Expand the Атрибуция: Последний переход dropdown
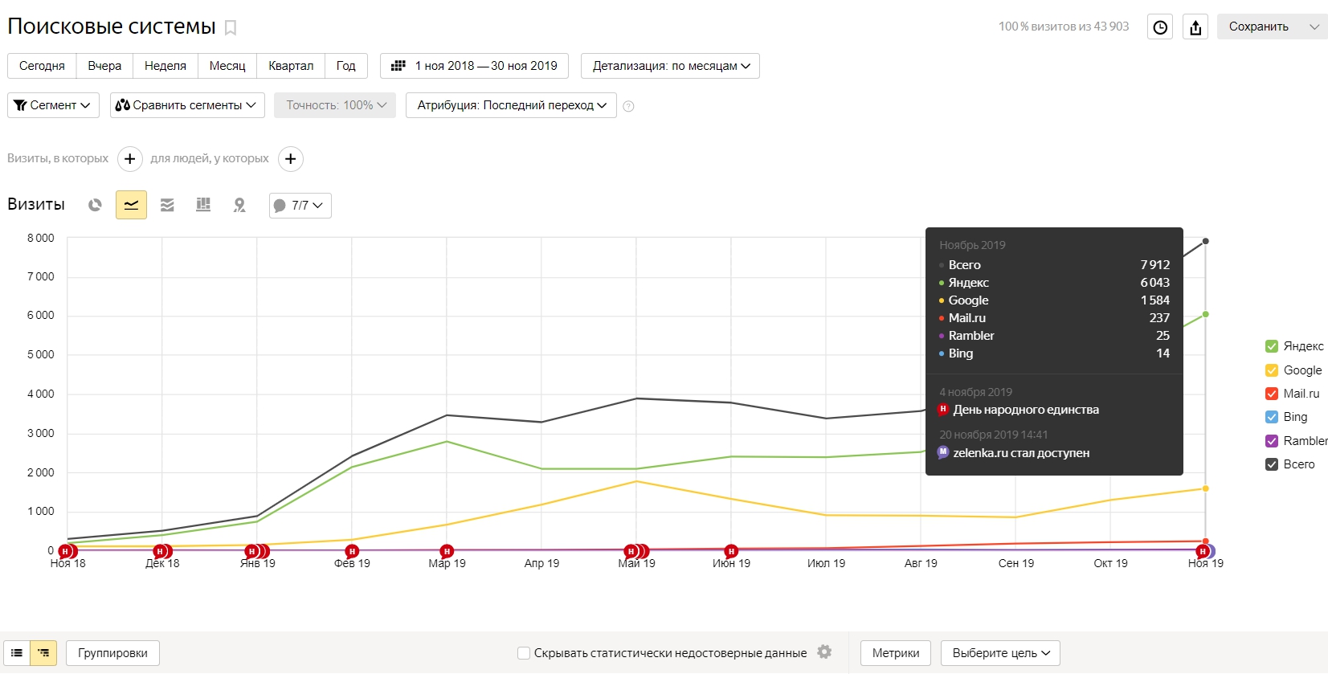This screenshot has width=1328, height=674. pos(511,105)
